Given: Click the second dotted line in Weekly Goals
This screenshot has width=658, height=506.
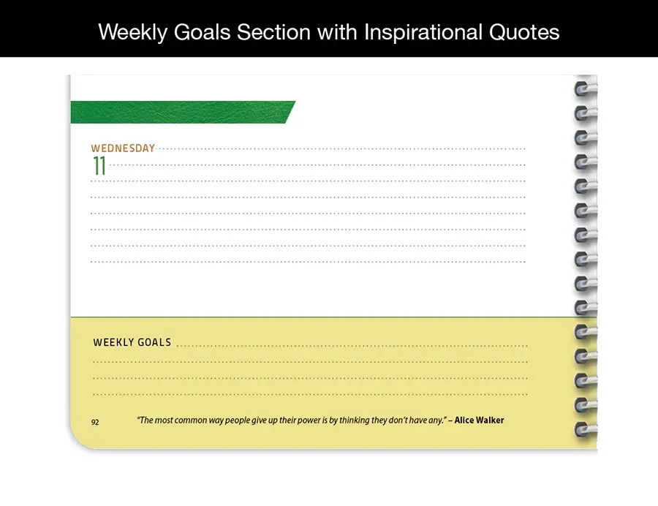Looking at the screenshot, I should click(x=310, y=362).
